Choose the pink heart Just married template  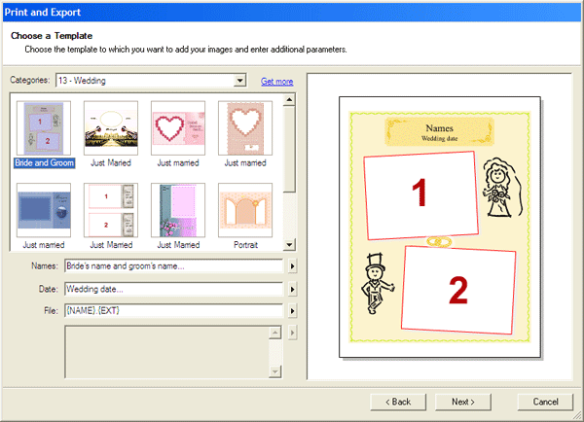tap(178, 128)
